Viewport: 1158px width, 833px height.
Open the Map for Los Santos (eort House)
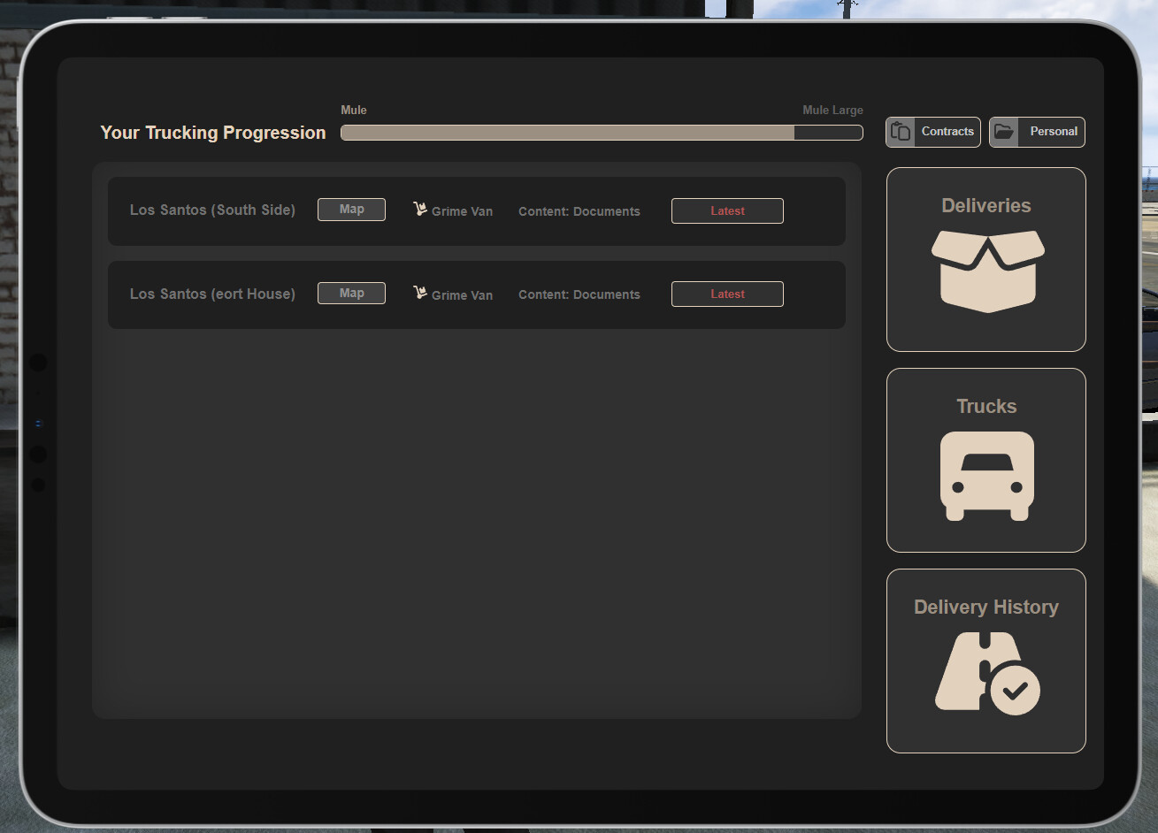tap(351, 293)
